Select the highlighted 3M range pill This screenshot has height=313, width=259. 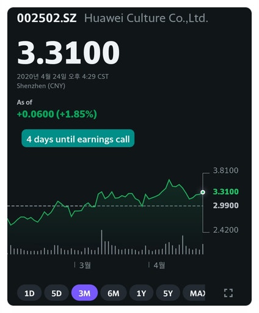pyautogui.click(x=84, y=293)
